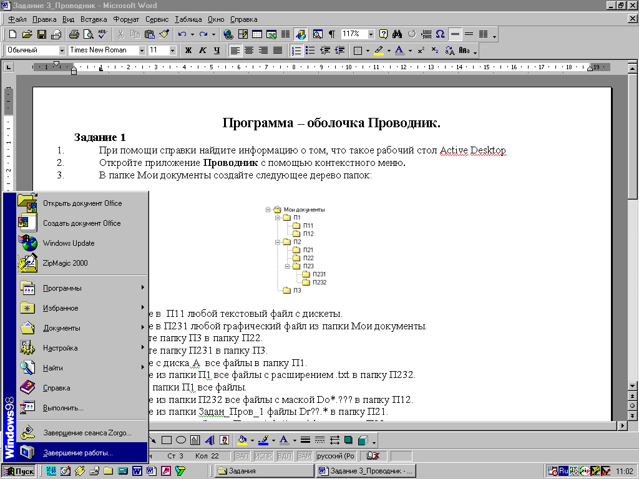
Task: Undo the last action
Action: [182, 34]
